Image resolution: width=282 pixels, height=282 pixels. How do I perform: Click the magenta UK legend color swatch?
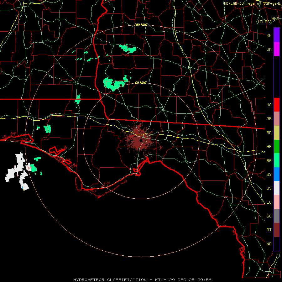[277, 49]
